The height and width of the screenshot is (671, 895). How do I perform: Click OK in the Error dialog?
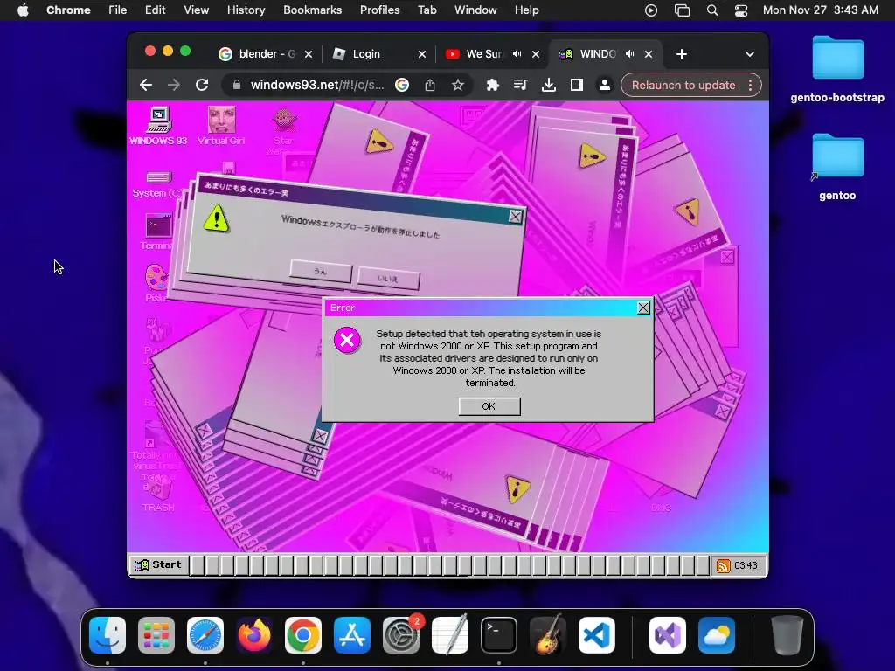pyautogui.click(x=489, y=406)
